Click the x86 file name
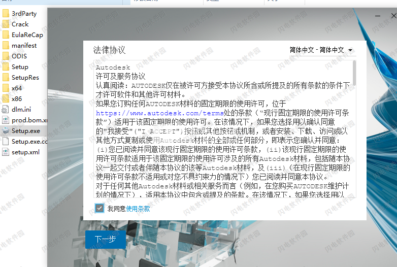The image size is (397, 267). click(x=17, y=99)
